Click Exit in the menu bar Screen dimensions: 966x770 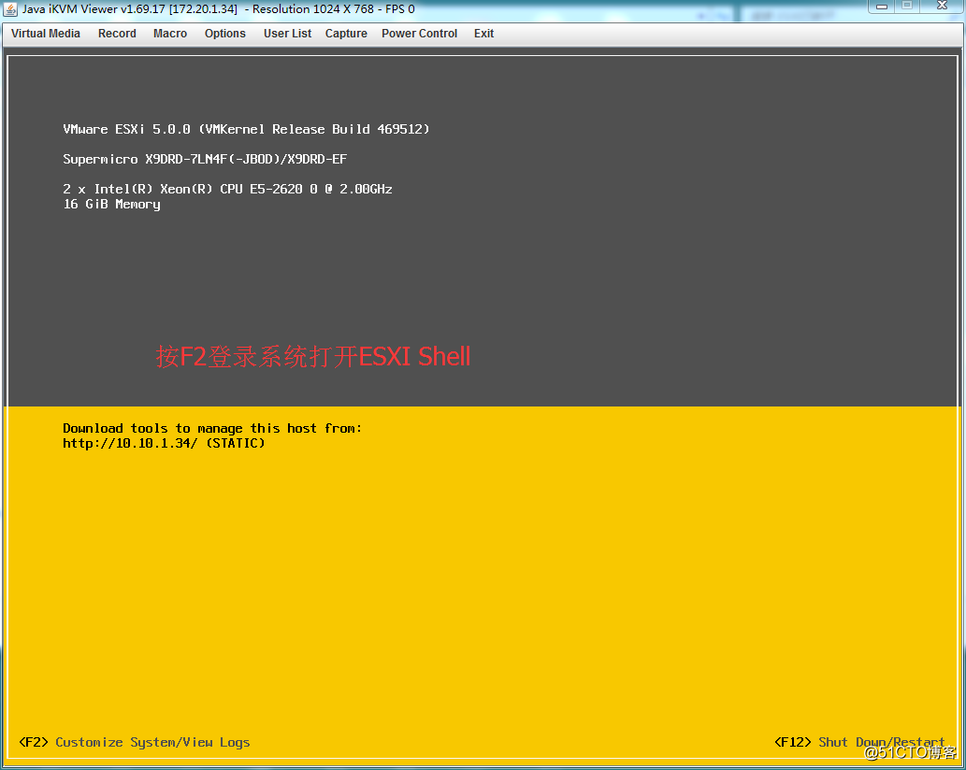click(483, 34)
